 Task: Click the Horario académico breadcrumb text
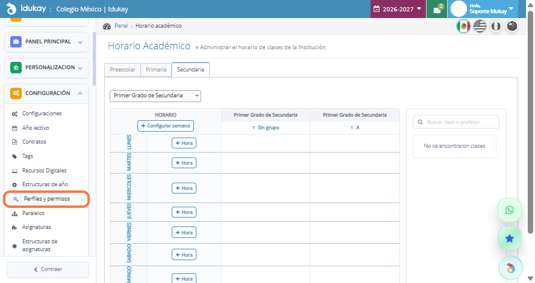click(158, 26)
